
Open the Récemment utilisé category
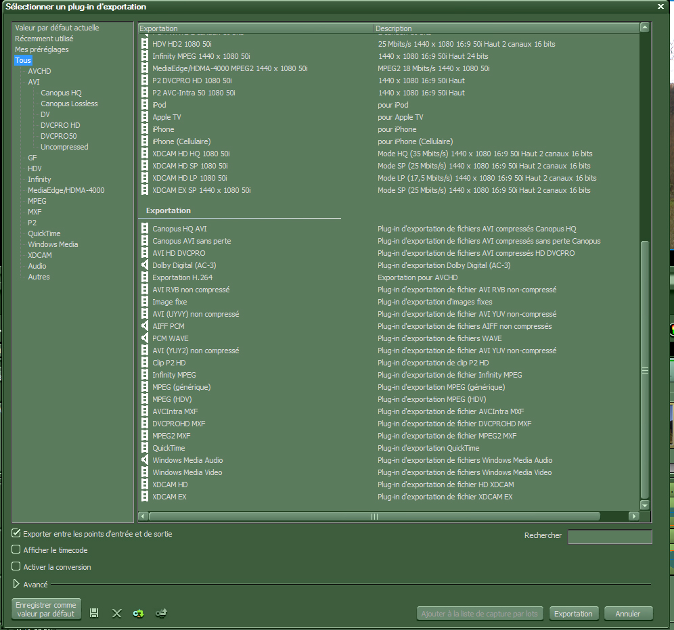tap(44, 39)
